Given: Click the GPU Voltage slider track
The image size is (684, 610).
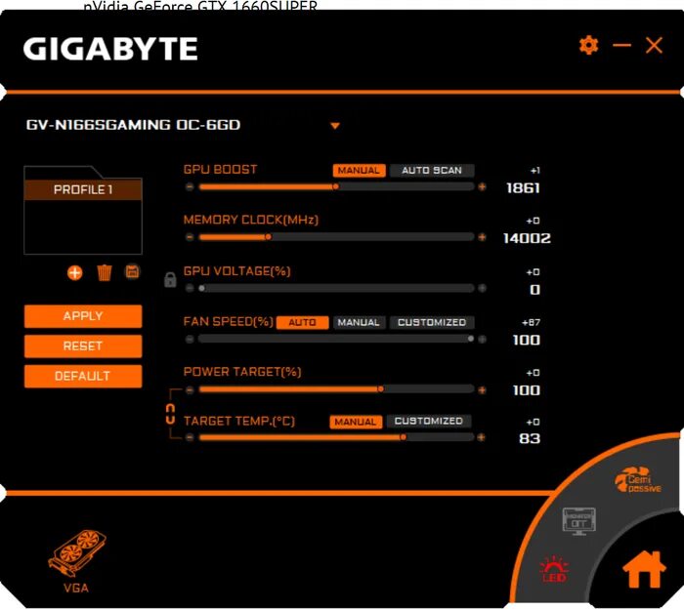Looking at the screenshot, I should pos(336,288).
